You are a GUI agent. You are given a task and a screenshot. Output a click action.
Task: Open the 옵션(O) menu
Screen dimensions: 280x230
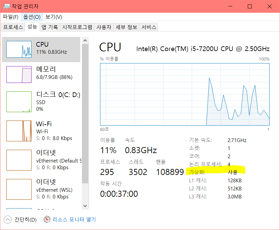(32, 17)
